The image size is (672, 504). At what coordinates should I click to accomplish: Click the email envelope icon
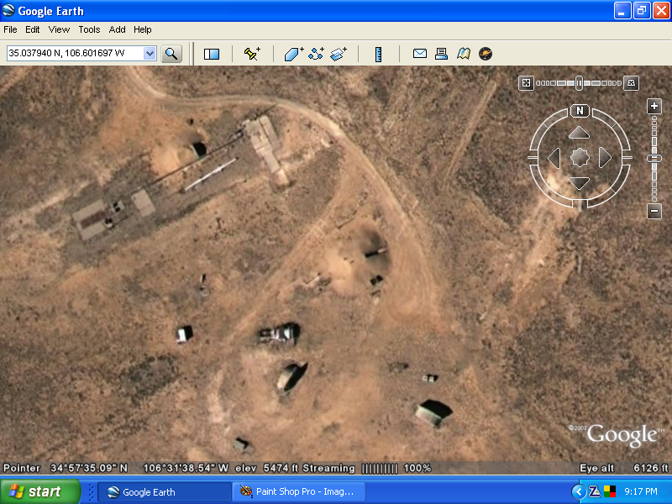tap(419, 54)
